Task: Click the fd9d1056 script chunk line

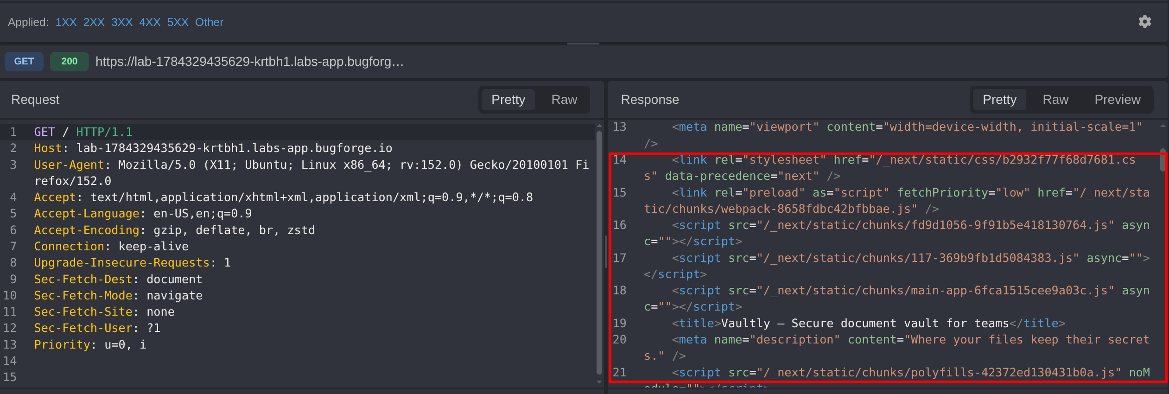Action: (896, 233)
